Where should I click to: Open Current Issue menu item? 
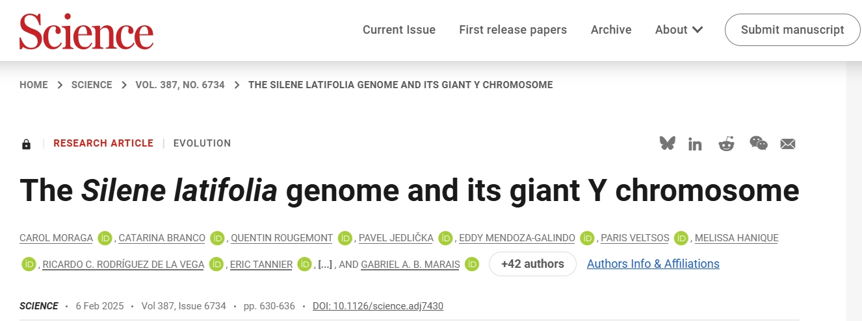point(399,30)
